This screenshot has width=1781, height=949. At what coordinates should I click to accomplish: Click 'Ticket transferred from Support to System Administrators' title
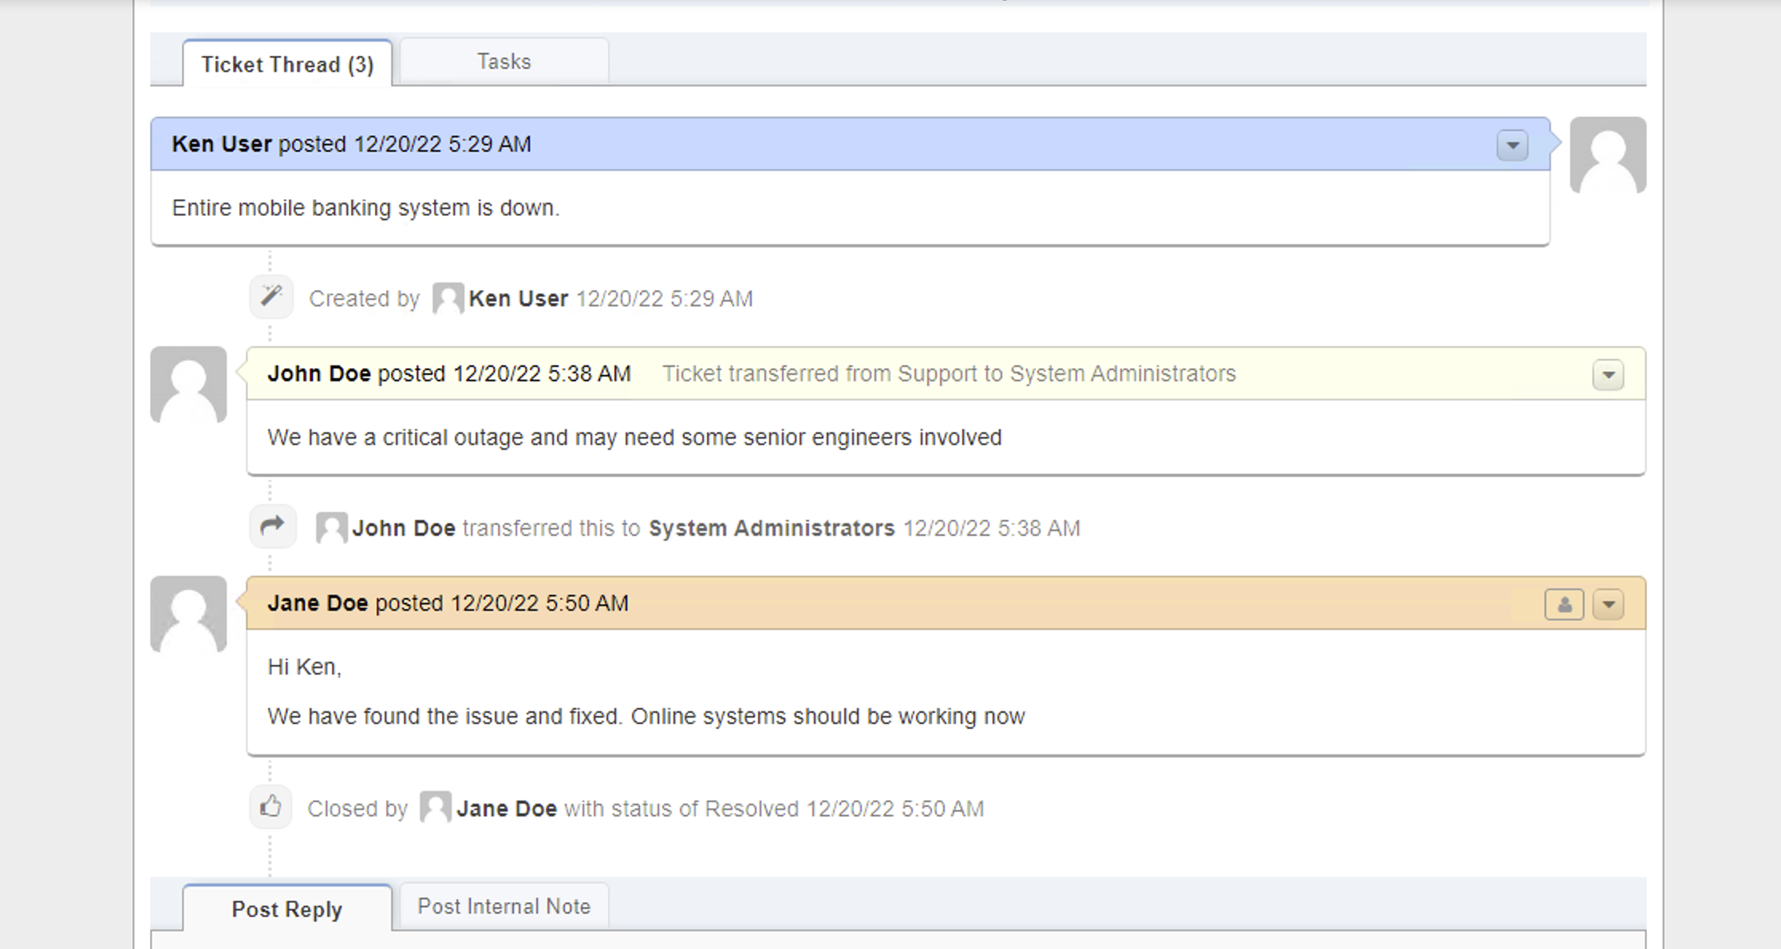point(949,373)
